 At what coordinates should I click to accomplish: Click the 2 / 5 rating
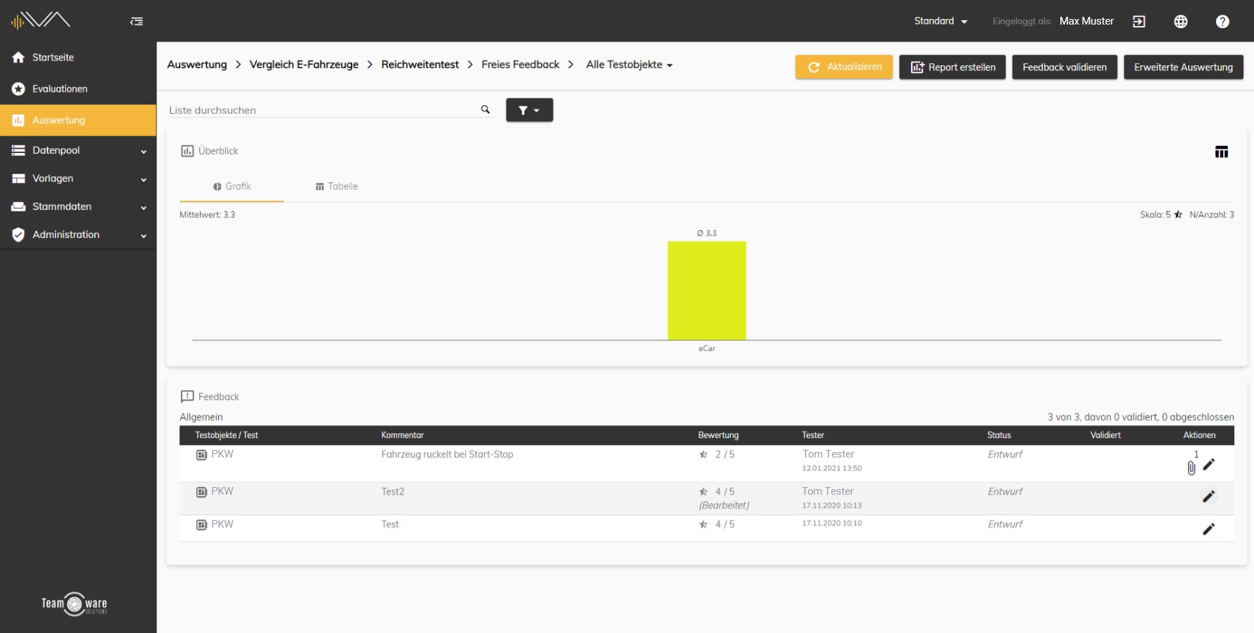717,455
